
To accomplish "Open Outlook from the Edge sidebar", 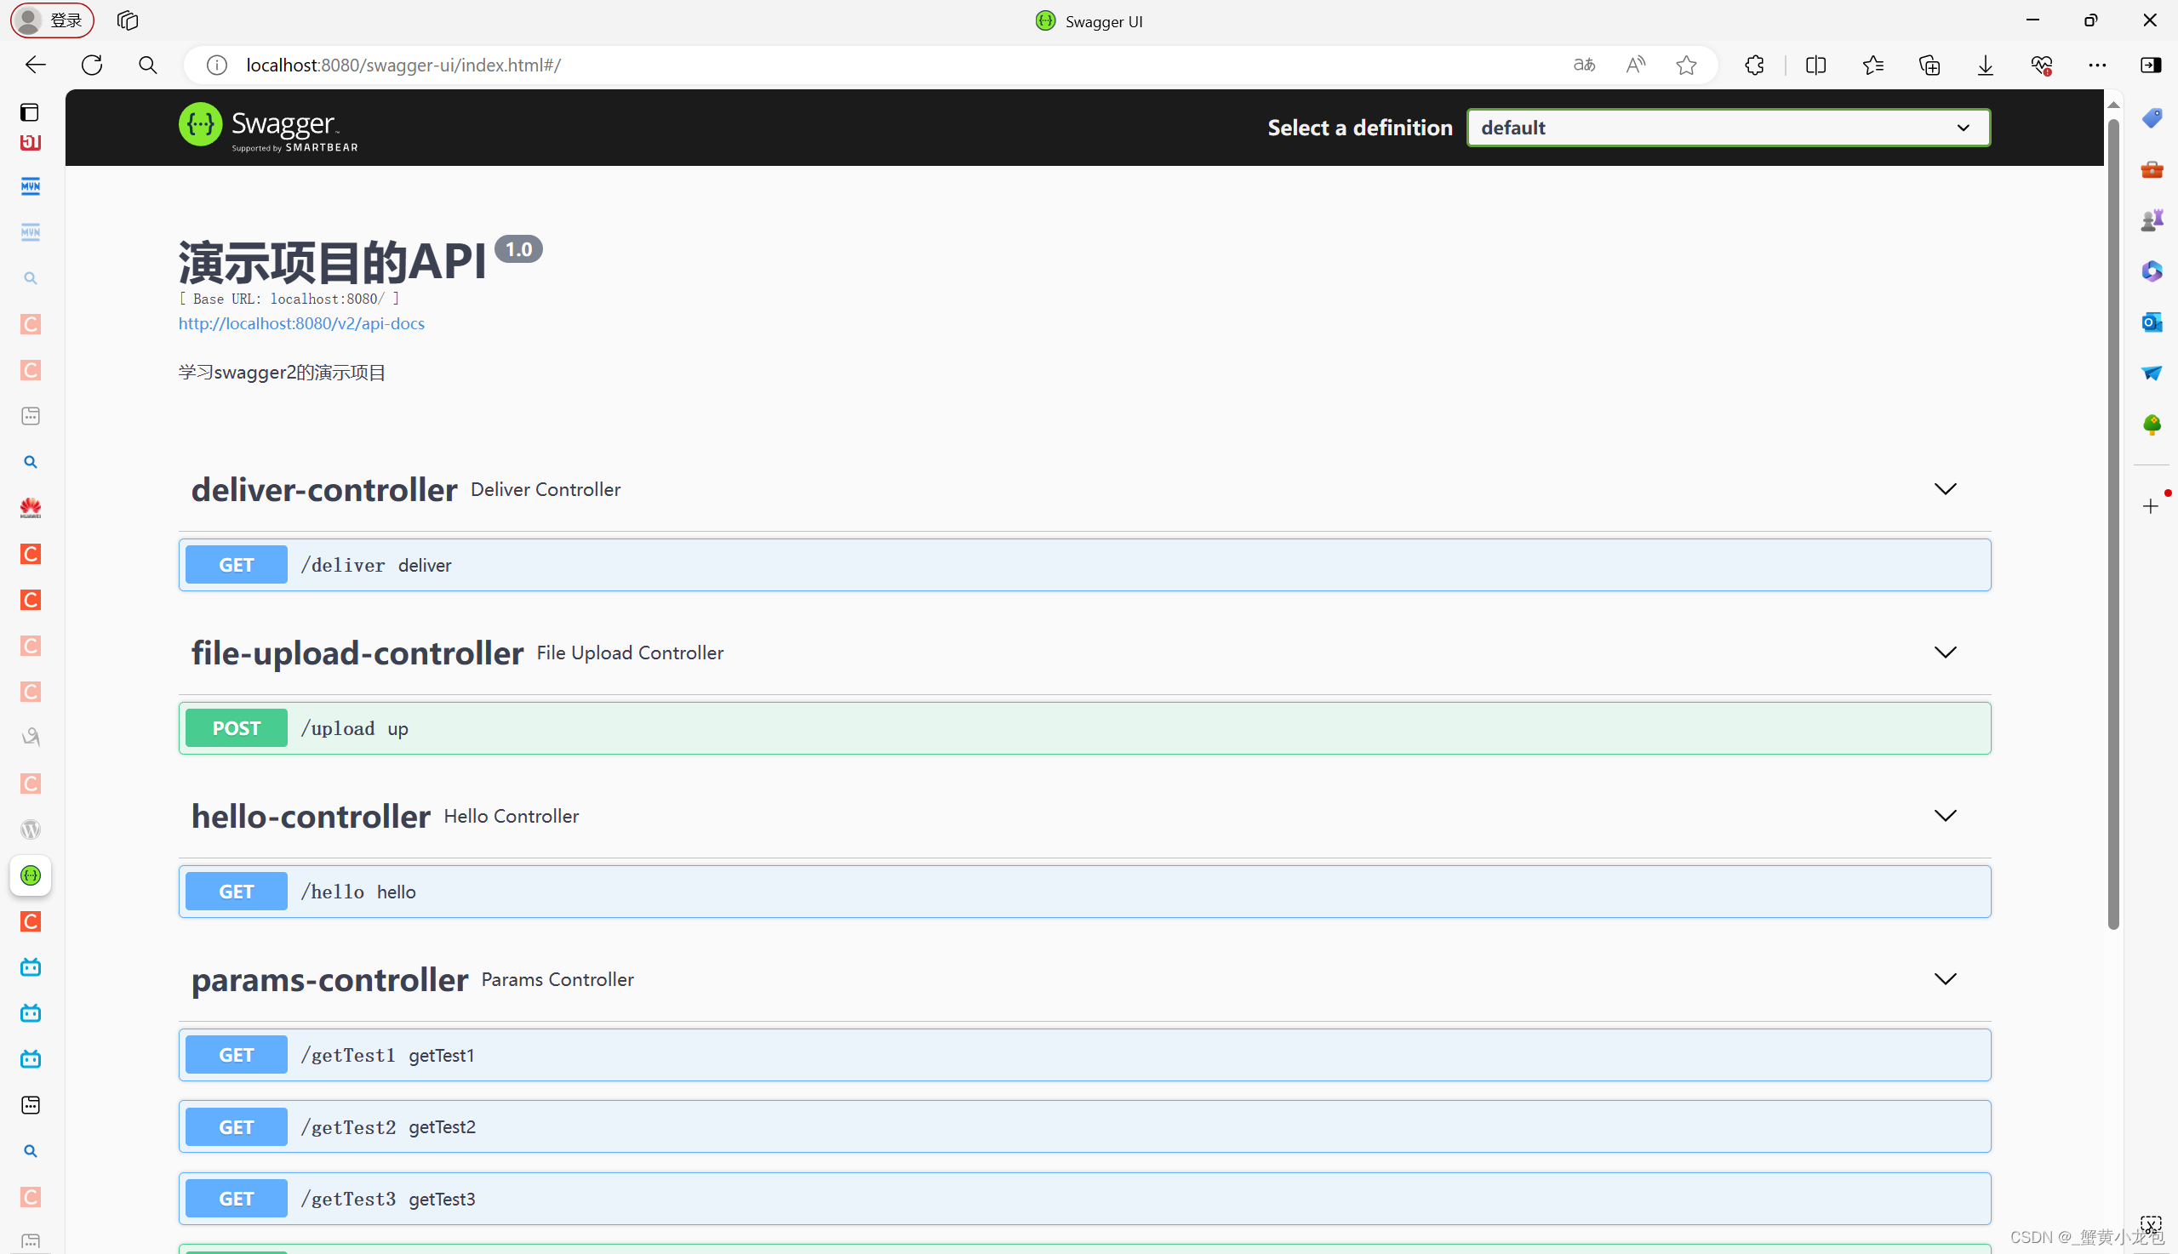I will click(x=2152, y=322).
